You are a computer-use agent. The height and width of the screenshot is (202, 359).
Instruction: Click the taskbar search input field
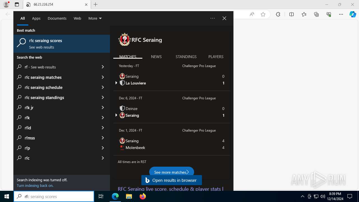tap(54, 196)
